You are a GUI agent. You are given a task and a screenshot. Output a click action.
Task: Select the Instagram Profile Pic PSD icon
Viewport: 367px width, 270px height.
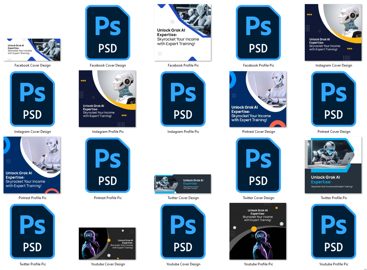pos(183,99)
